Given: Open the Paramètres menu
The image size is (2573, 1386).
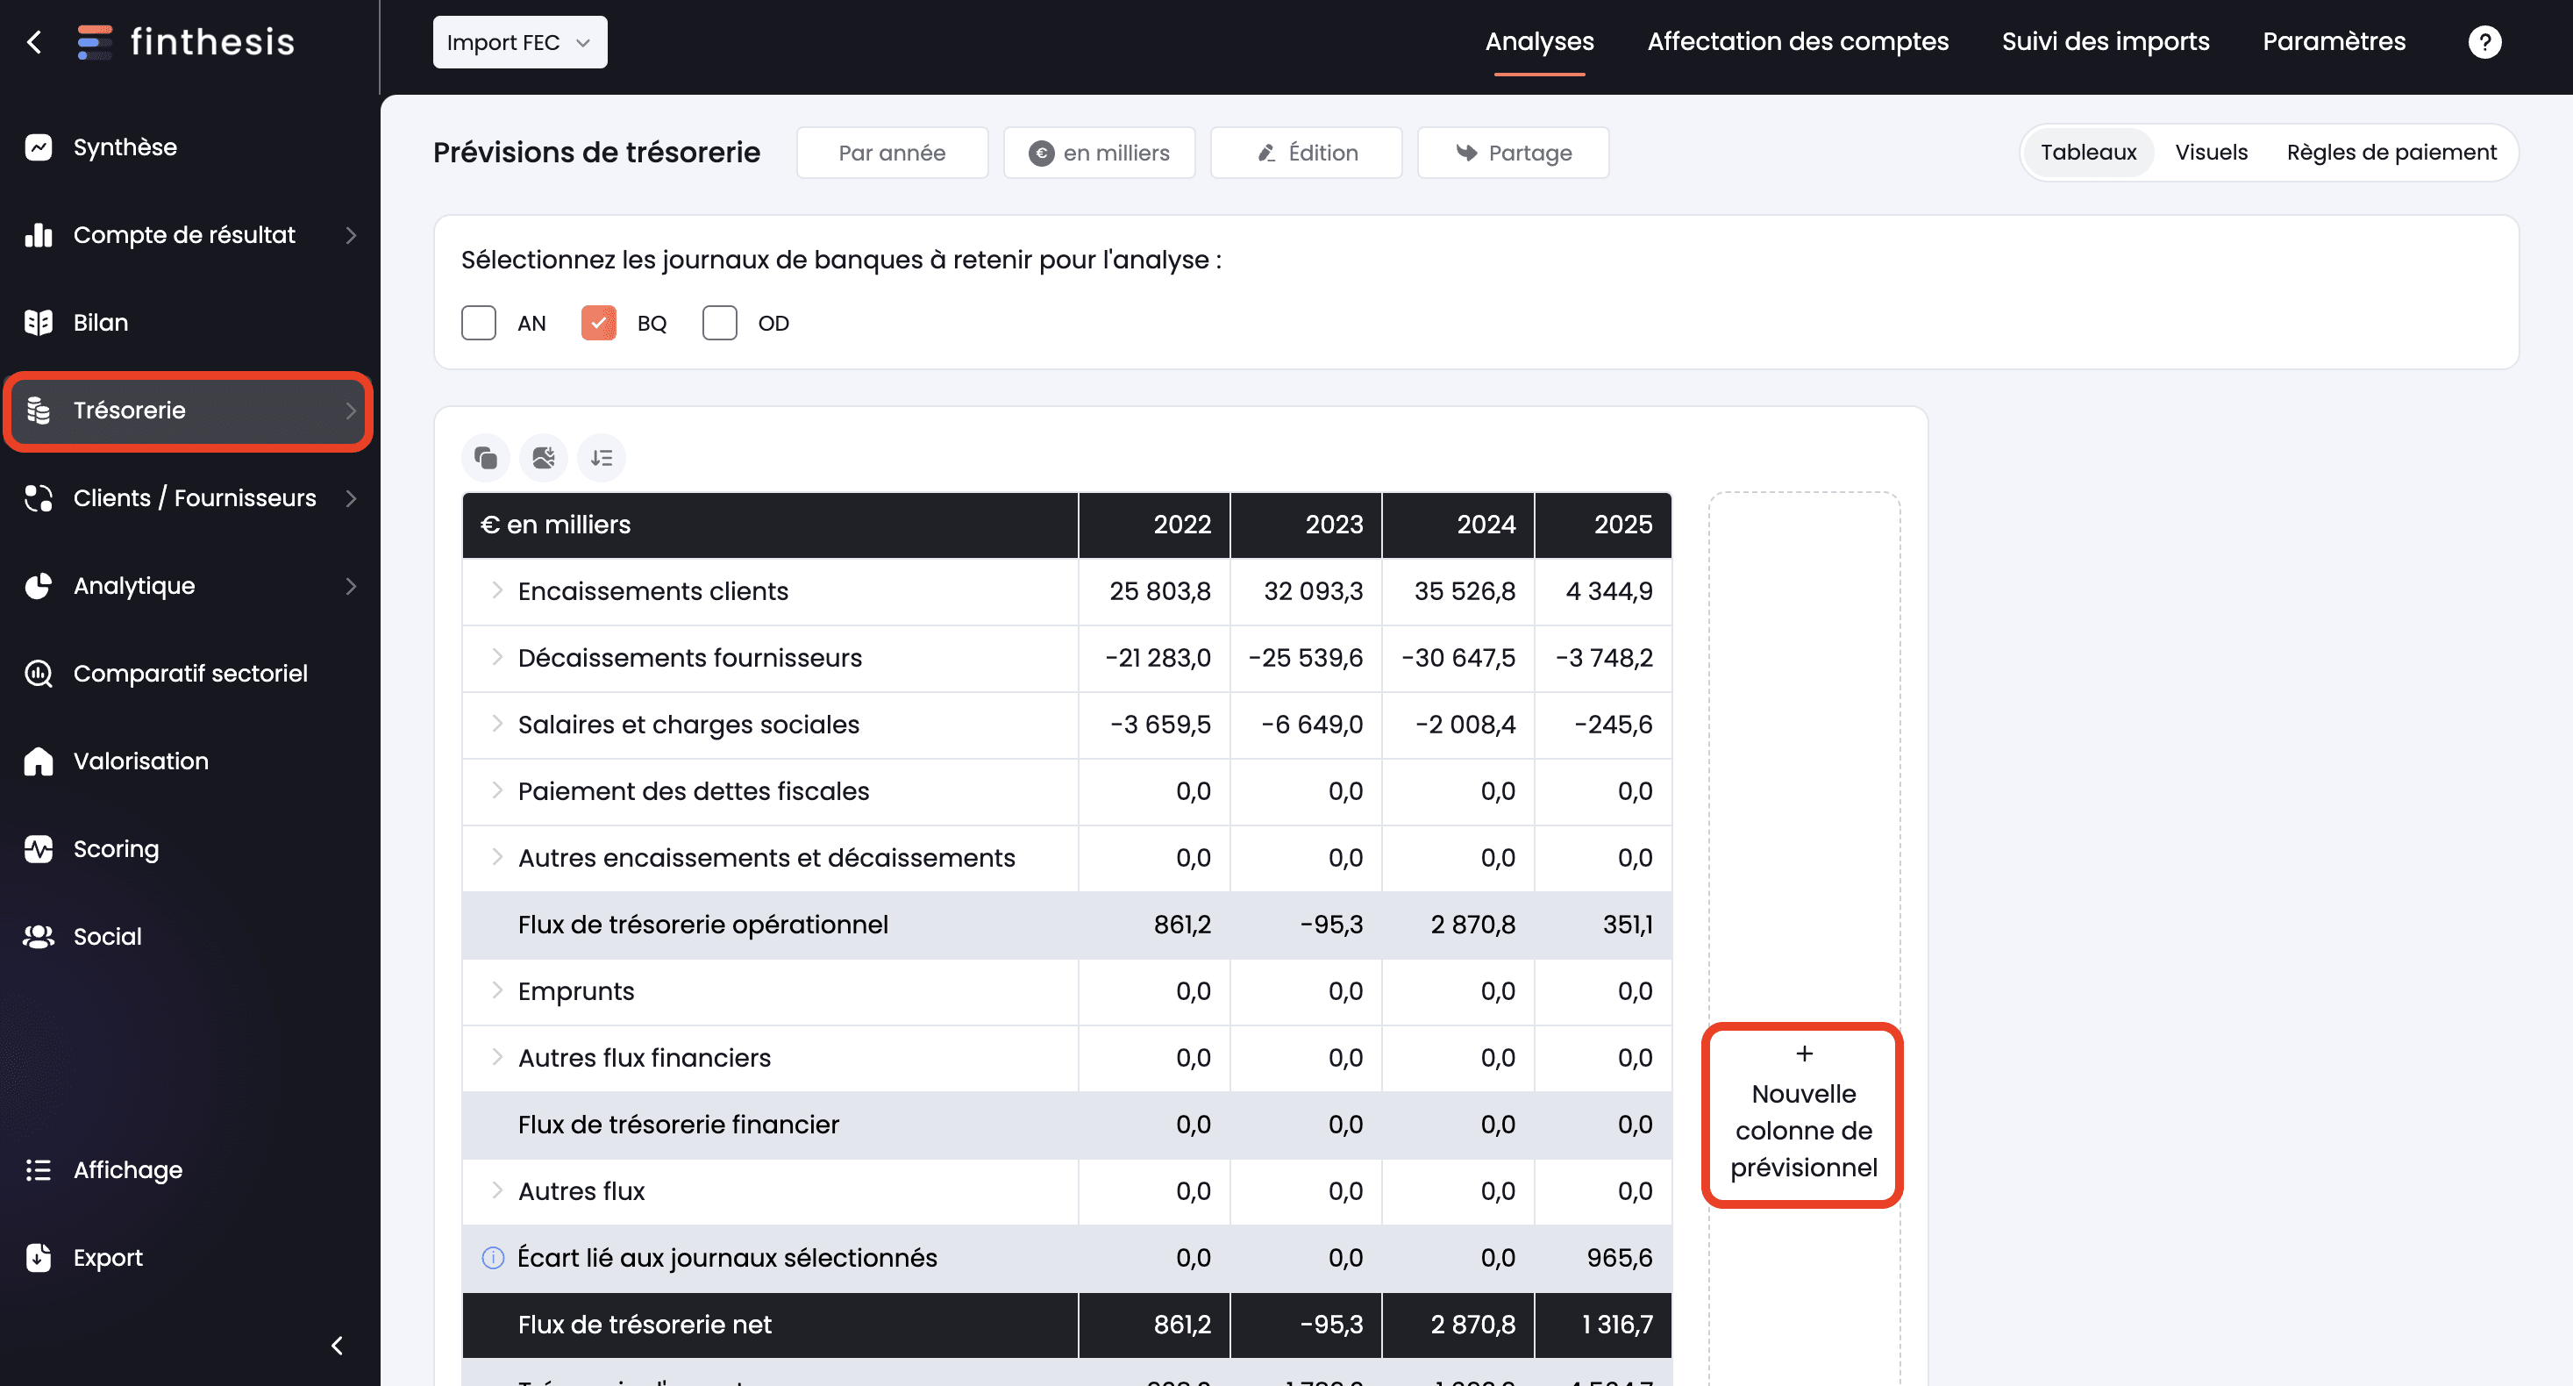Looking at the screenshot, I should (x=2334, y=42).
